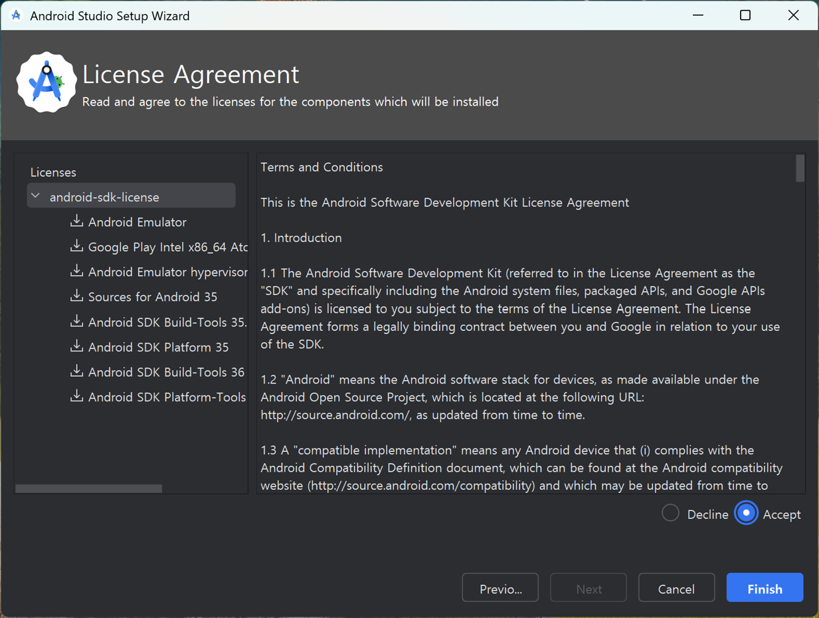Click the horizontal scrollbar under the Licenses tree
Screen dimensions: 819x618
pyautogui.click(x=88, y=488)
